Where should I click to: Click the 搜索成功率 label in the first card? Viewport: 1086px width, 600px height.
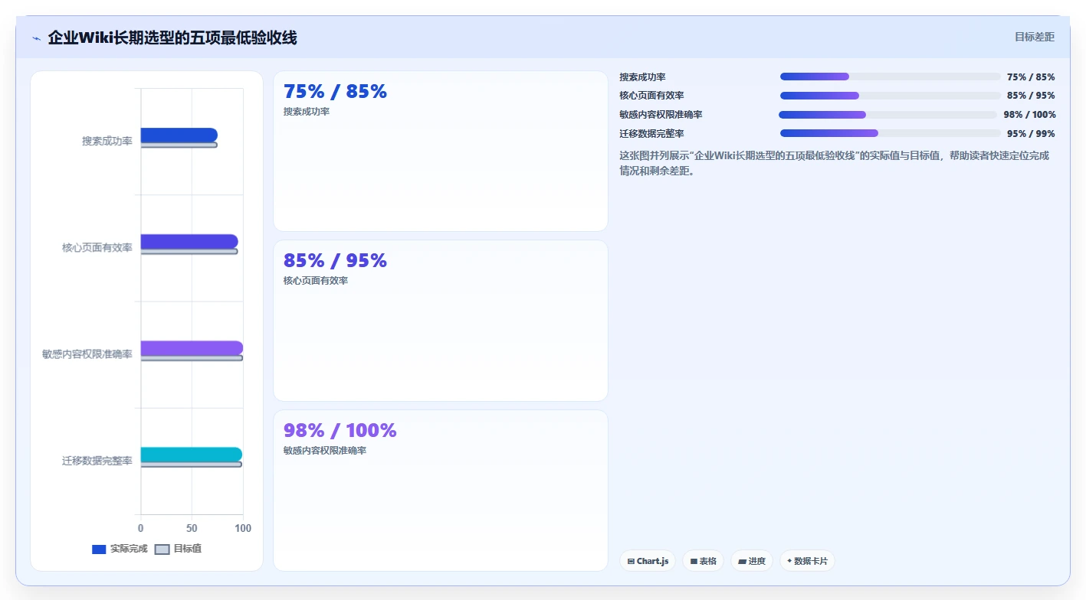(307, 112)
